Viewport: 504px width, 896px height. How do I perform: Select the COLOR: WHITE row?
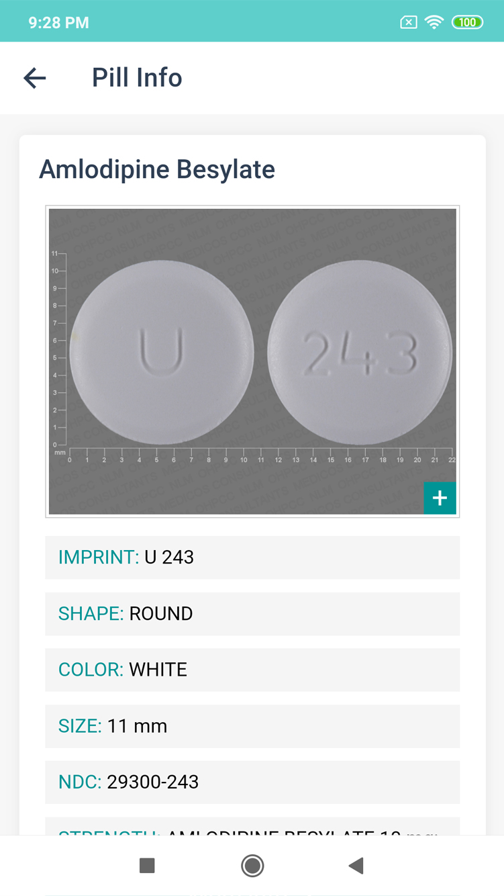tap(252, 670)
